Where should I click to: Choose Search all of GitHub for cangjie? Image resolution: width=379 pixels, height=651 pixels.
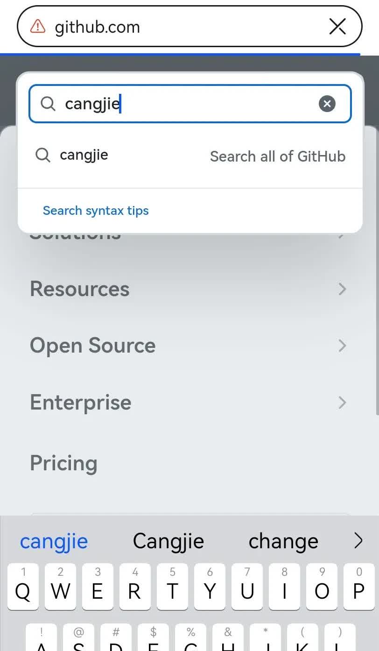click(x=277, y=156)
